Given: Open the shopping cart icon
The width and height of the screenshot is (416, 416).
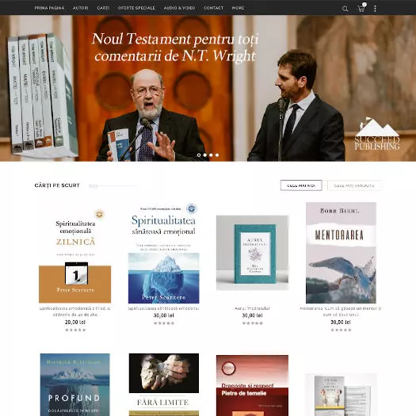Looking at the screenshot, I should (361, 9).
